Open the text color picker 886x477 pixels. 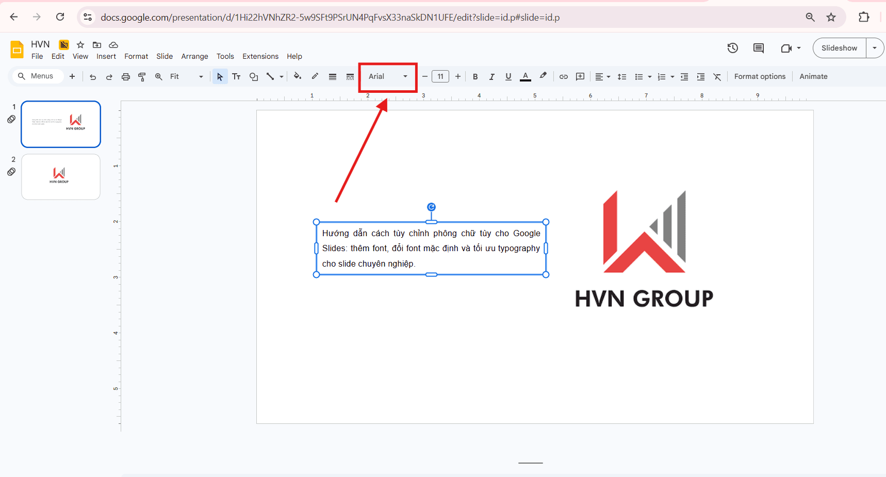526,76
